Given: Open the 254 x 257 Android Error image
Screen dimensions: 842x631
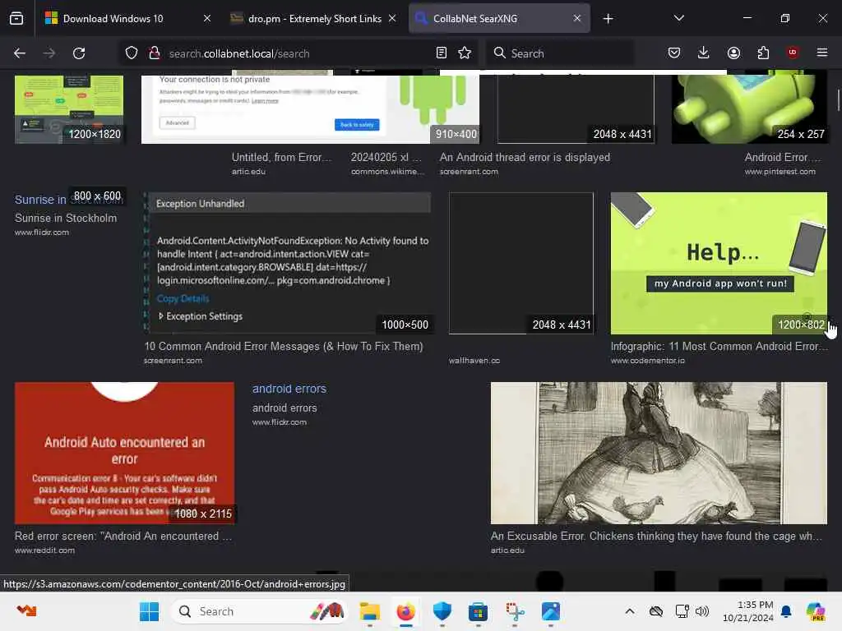Looking at the screenshot, I should [750, 109].
